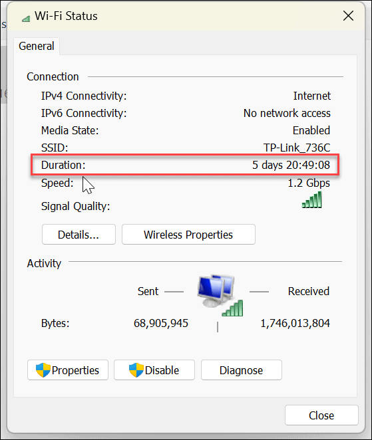Click the Duration label
The width and height of the screenshot is (372, 440).
point(63,165)
